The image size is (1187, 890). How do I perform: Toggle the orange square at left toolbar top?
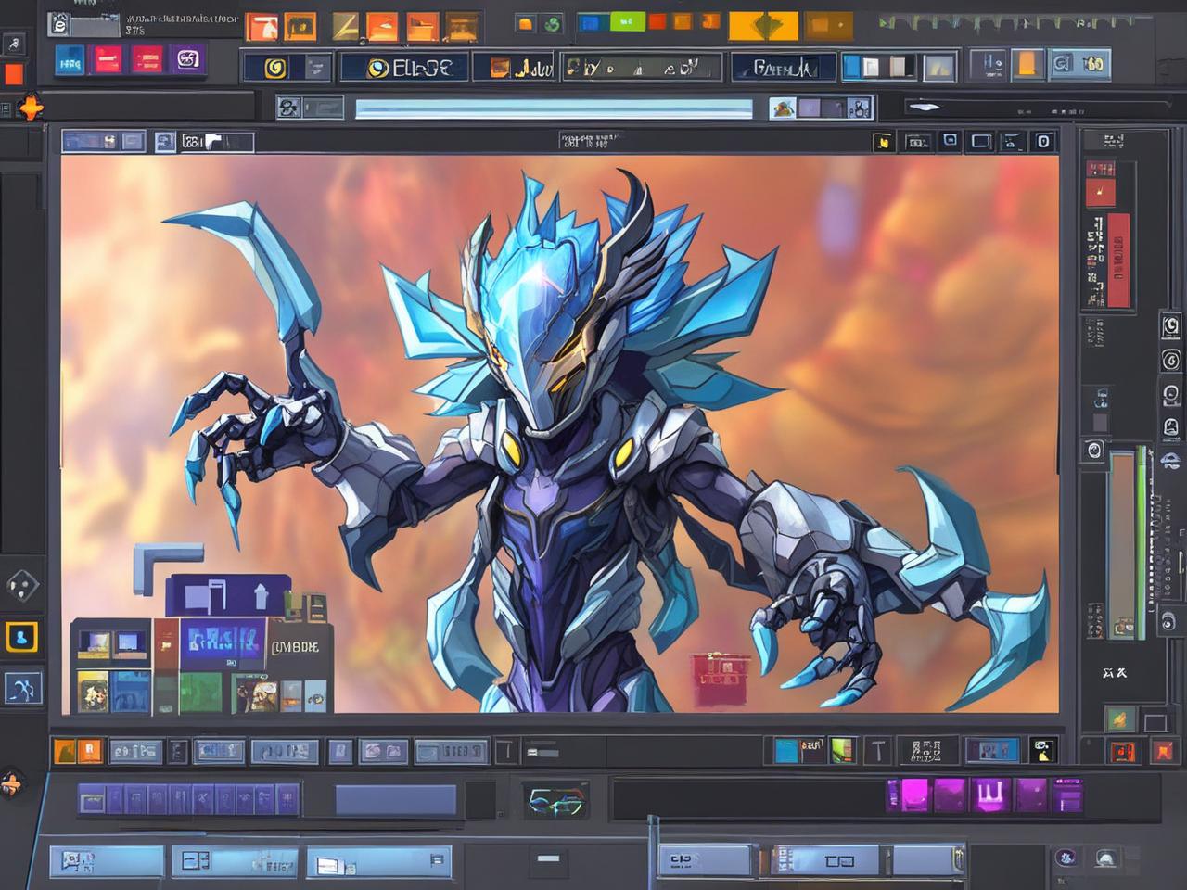pyautogui.click(x=14, y=74)
